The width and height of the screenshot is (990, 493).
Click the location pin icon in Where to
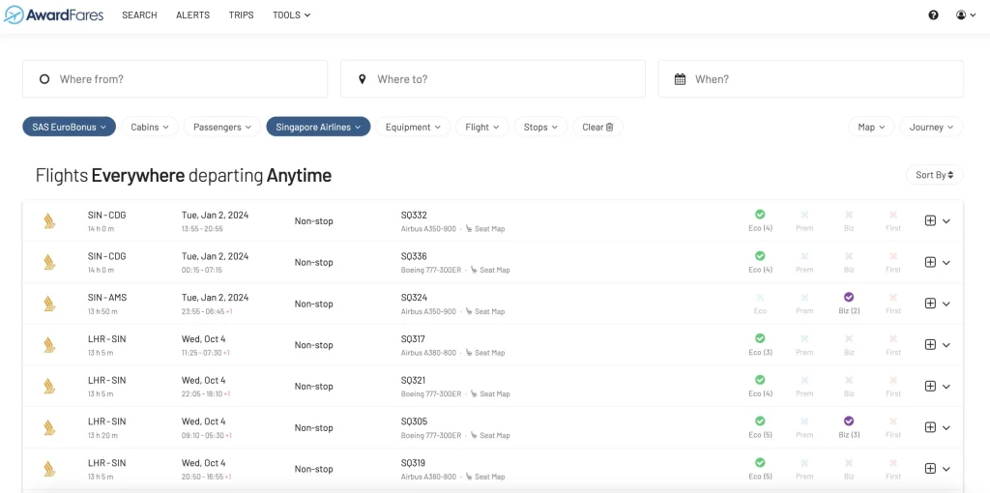coord(362,79)
